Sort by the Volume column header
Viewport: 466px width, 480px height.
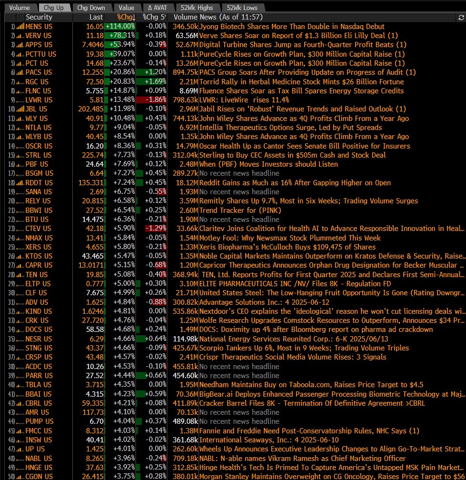point(186,17)
